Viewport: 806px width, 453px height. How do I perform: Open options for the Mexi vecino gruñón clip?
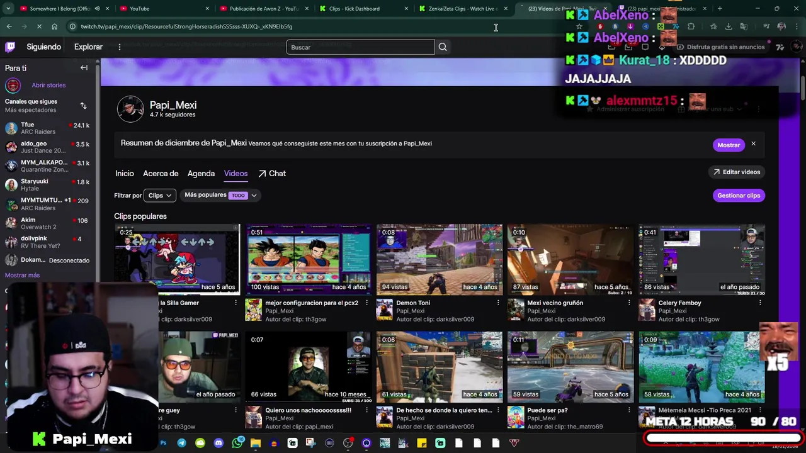pyautogui.click(x=629, y=303)
